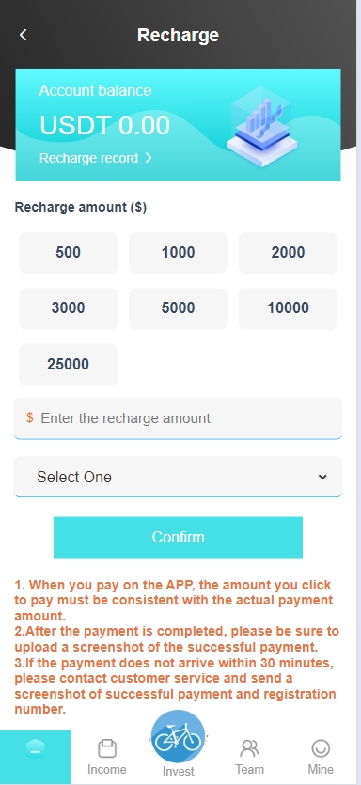Screen dimensions: 361x785
Task: Open the Select One dropdown
Action: pyautogui.click(x=179, y=477)
